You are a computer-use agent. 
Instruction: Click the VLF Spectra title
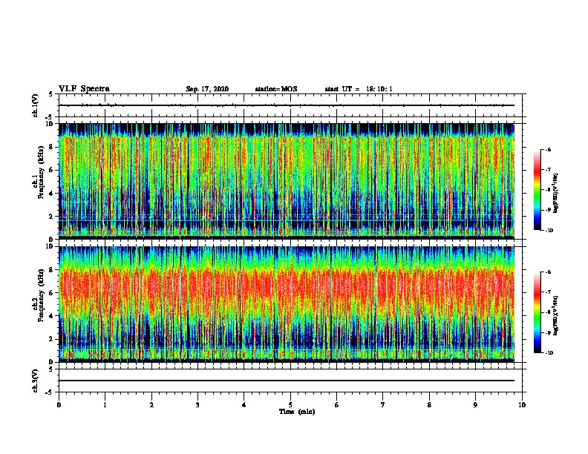click(x=84, y=89)
